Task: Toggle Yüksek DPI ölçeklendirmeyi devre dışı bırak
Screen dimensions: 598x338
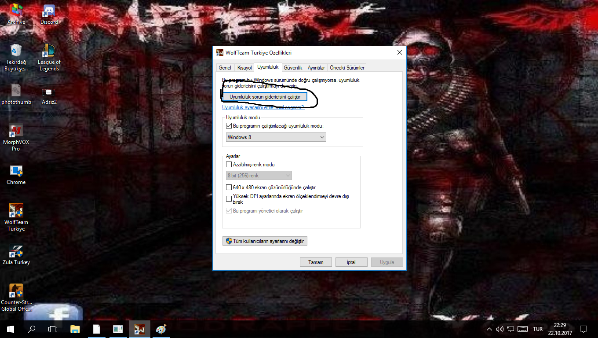Action: pos(229,199)
